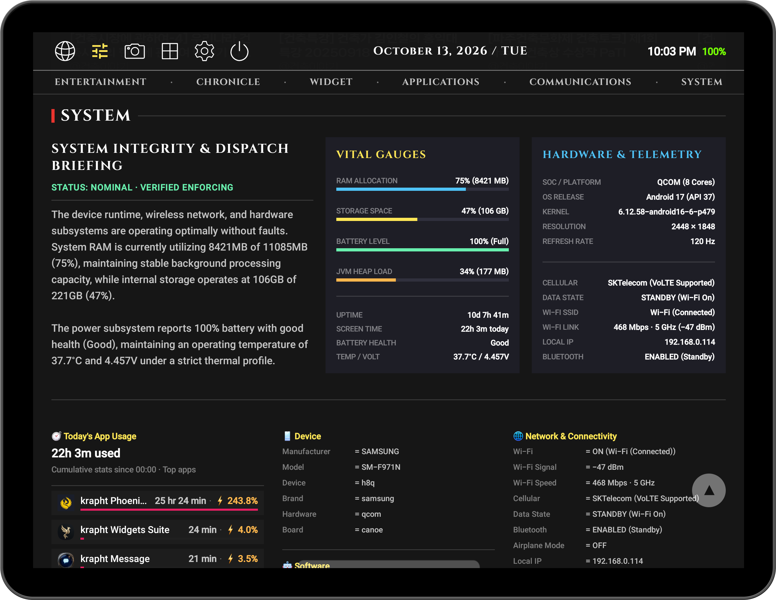Image resolution: width=776 pixels, height=600 pixels.
Task: Click the Today's App Usage clock icon
Action: [57, 436]
